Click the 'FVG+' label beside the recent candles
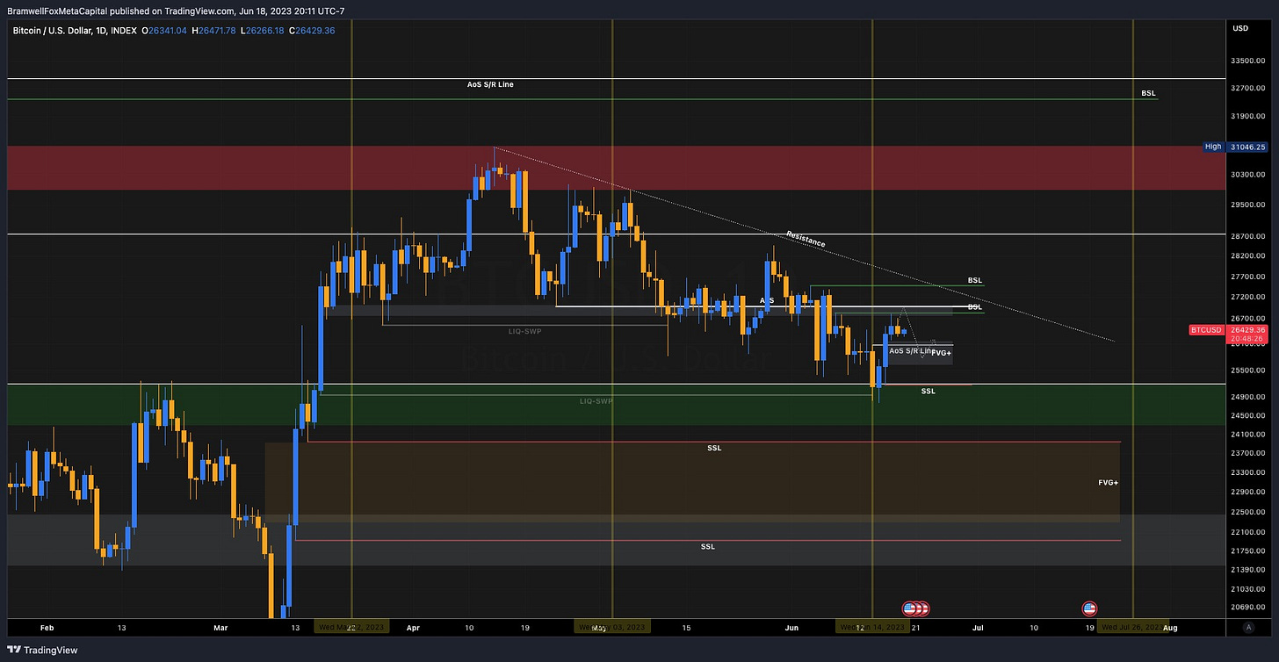1279x662 pixels. 941,352
